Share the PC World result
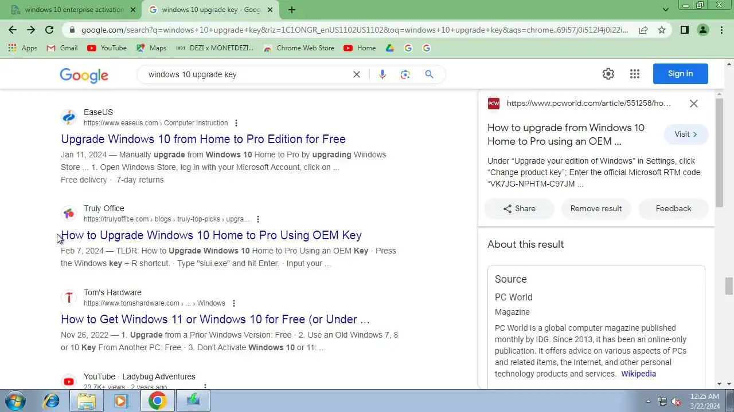The width and height of the screenshot is (734, 412). tap(520, 209)
